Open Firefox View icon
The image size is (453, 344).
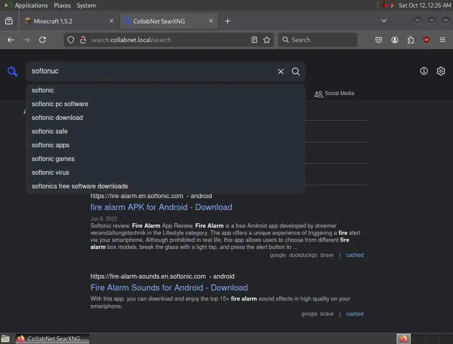(x=9, y=21)
